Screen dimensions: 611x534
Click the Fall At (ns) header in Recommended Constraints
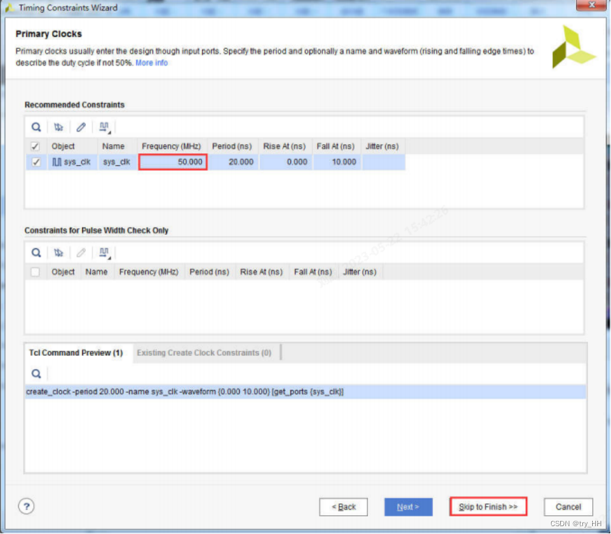point(335,146)
